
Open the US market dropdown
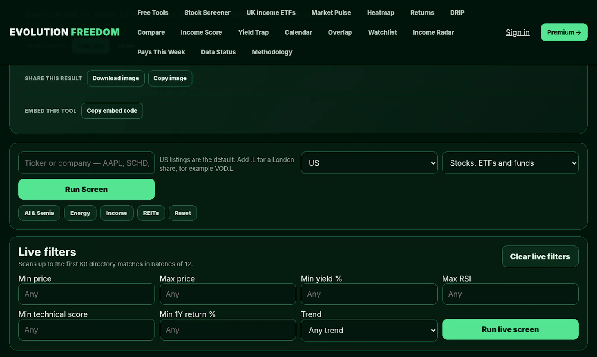[x=369, y=163]
